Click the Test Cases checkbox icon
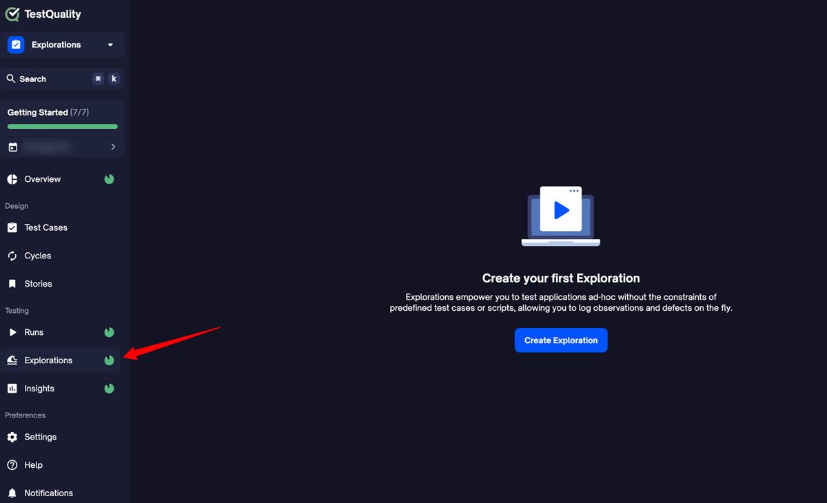This screenshot has width=827, height=503. (12, 227)
